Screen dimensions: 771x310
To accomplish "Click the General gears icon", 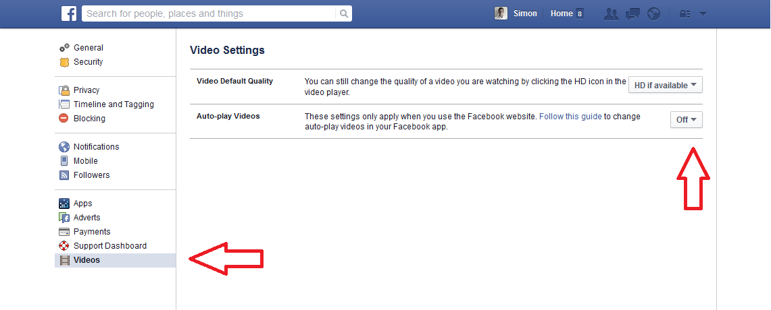I will (x=64, y=48).
